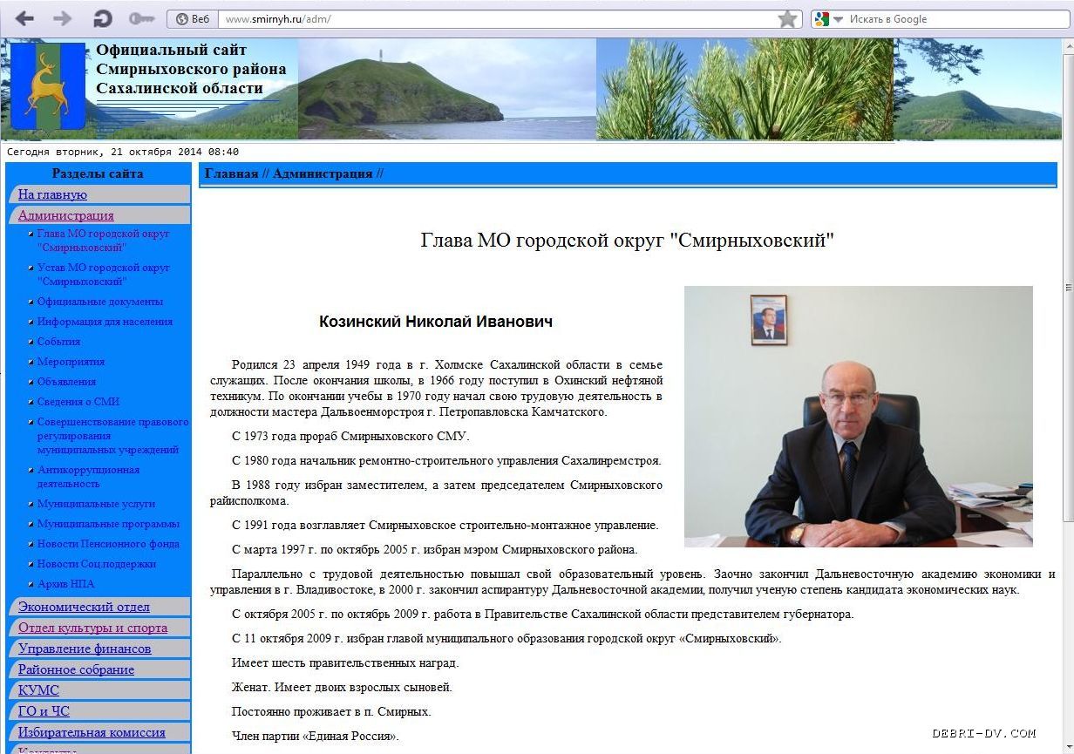Open the Официальные документы sublink
This screenshot has height=754, width=1074.
[99, 302]
